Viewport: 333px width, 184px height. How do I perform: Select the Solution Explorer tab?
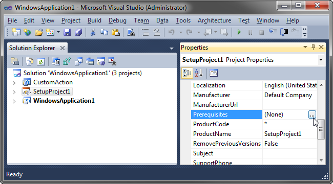click(32, 48)
